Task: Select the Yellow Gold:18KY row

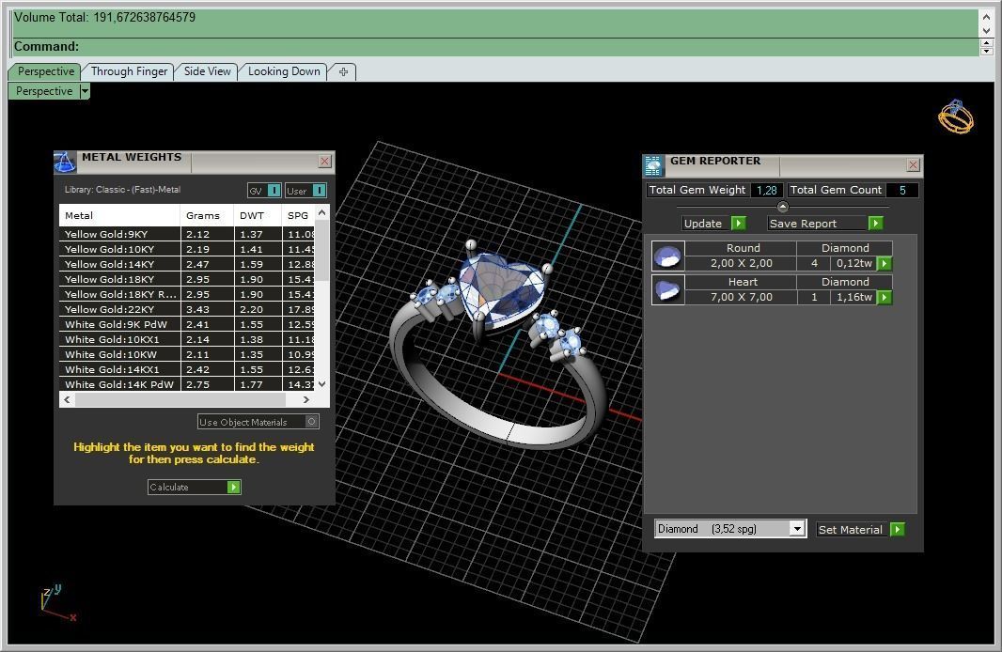Action: [x=187, y=279]
